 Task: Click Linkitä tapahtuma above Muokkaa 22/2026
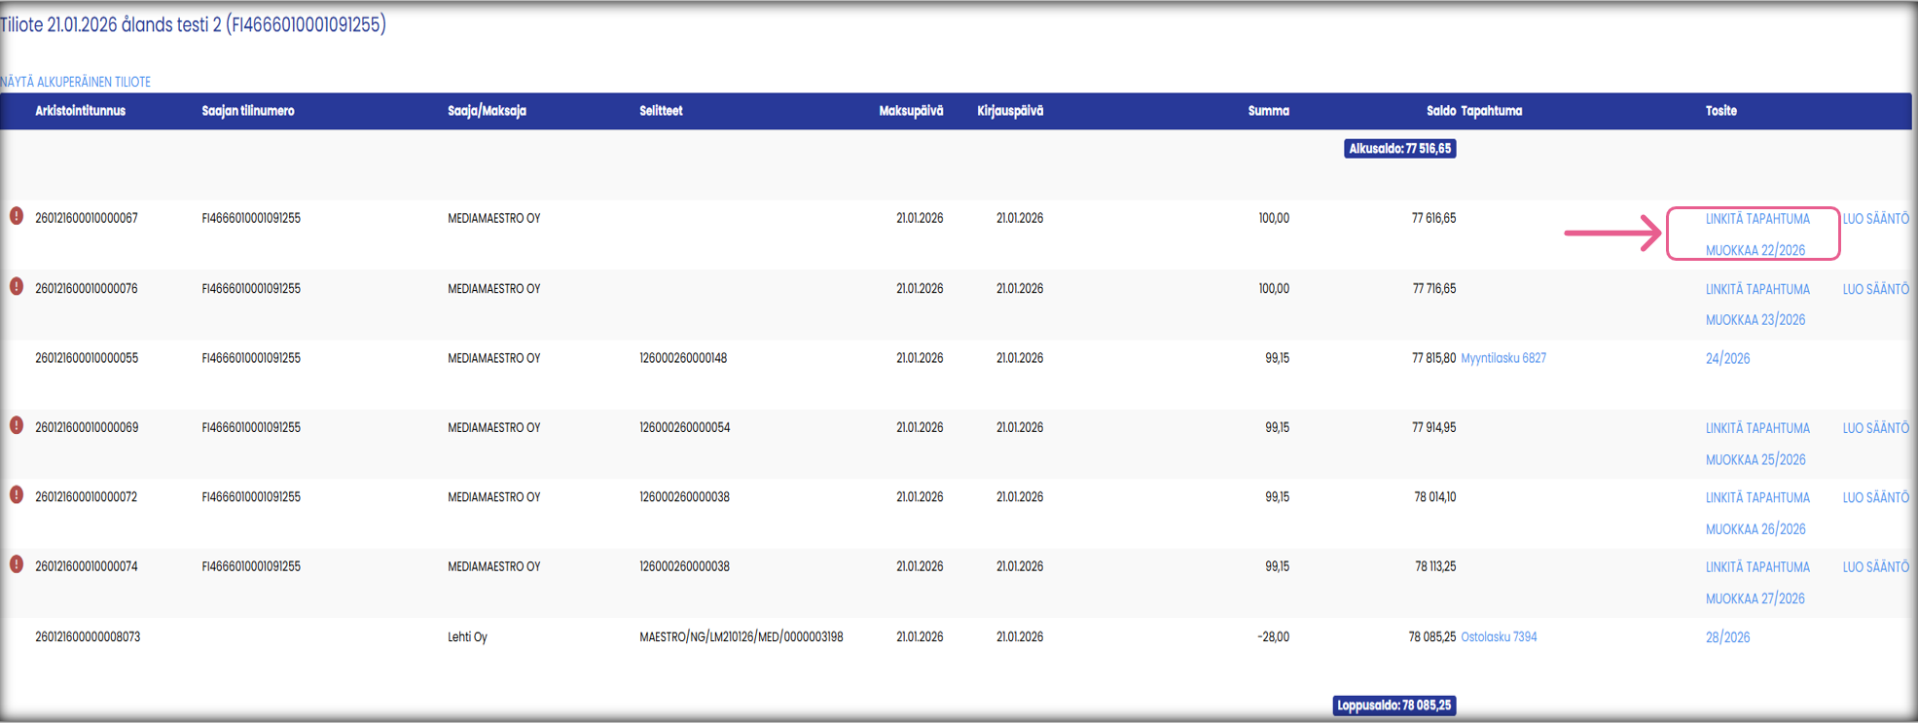(x=1756, y=219)
